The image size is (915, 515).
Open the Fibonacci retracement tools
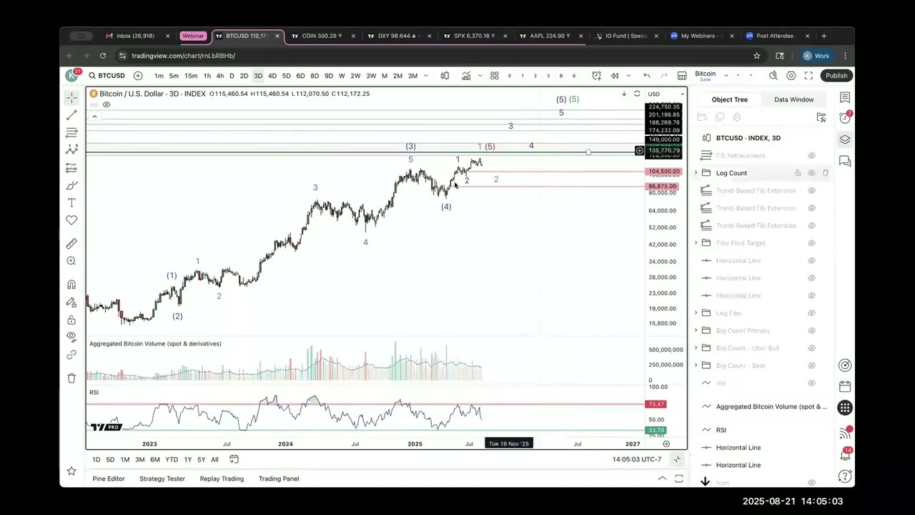[x=71, y=132]
